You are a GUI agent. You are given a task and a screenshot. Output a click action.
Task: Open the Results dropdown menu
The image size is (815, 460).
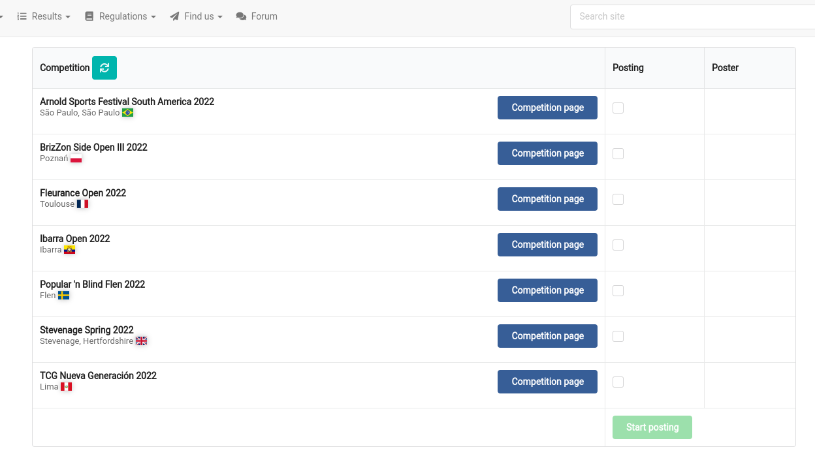44,16
